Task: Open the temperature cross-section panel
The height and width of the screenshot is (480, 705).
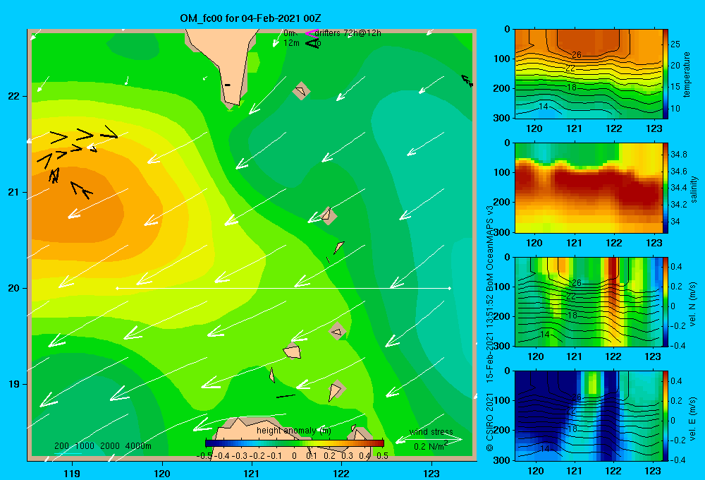Action: 588,74
